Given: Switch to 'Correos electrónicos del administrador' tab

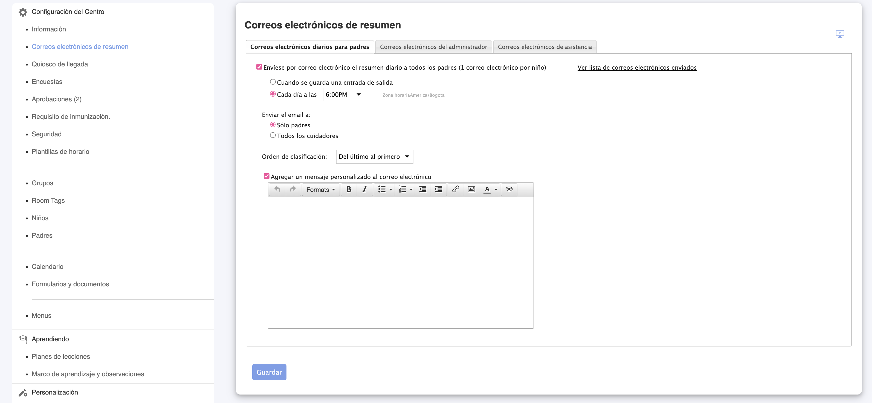Looking at the screenshot, I should tap(433, 47).
